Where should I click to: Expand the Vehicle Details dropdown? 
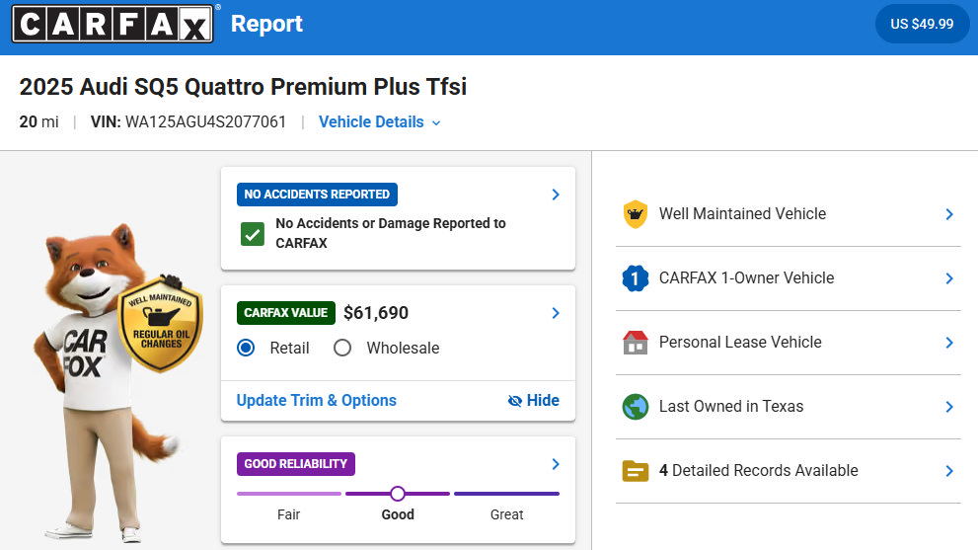[x=379, y=121]
